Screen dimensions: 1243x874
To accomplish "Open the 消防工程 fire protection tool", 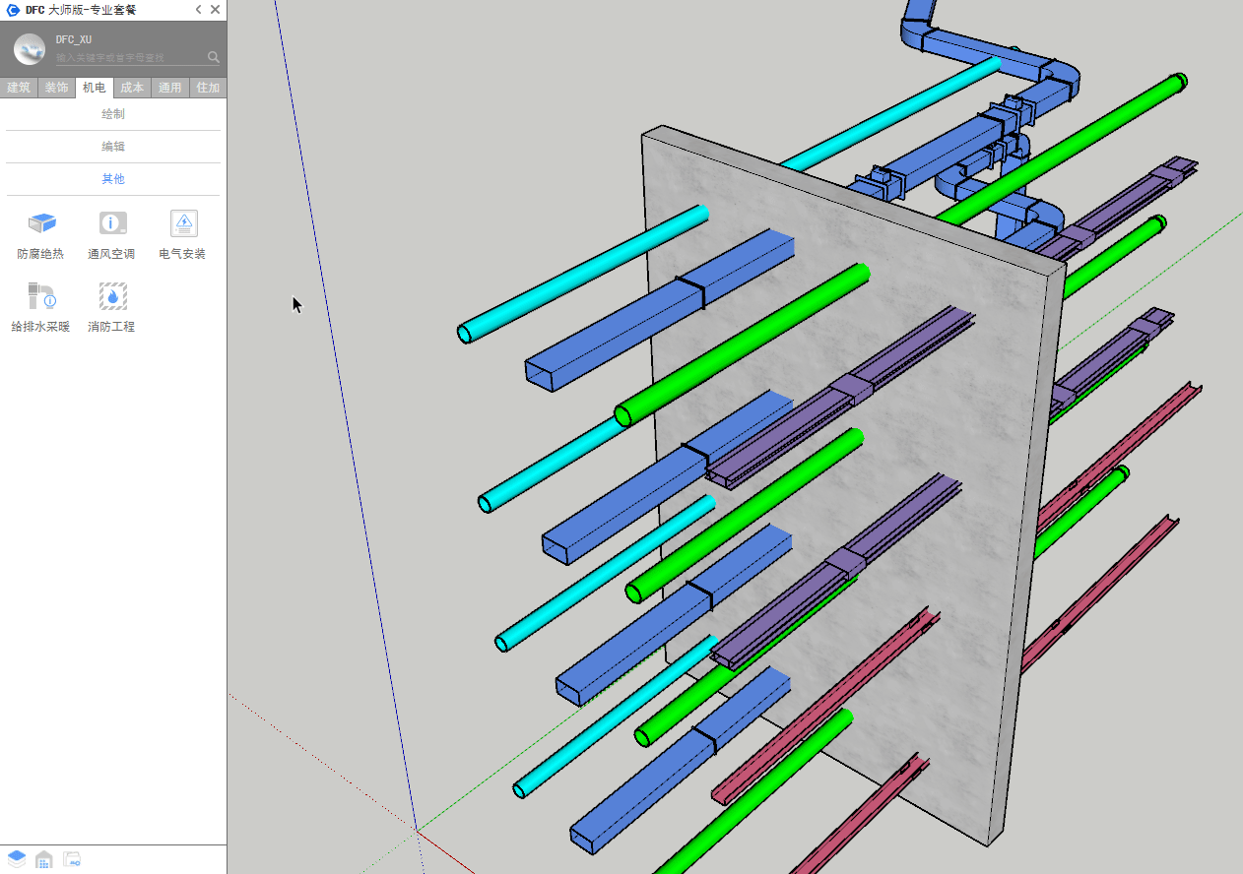I will (x=112, y=296).
